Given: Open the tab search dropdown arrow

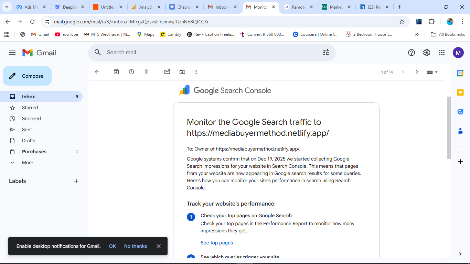Looking at the screenshot, I should point(7,7).
